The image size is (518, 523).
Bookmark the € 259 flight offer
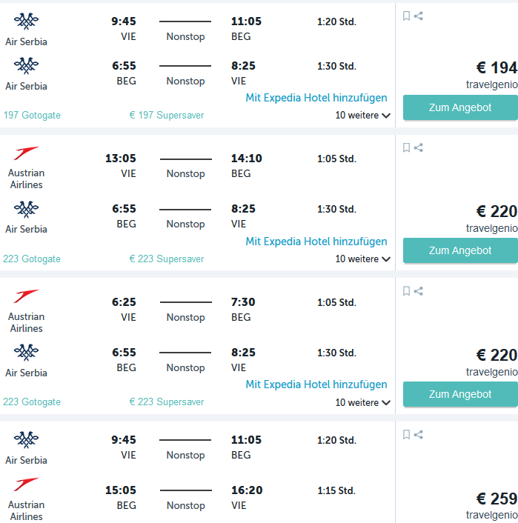406,434
